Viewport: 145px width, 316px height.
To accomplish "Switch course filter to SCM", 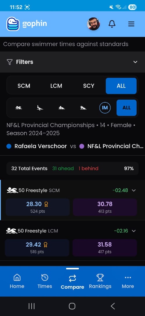I will tap(24, 86).
